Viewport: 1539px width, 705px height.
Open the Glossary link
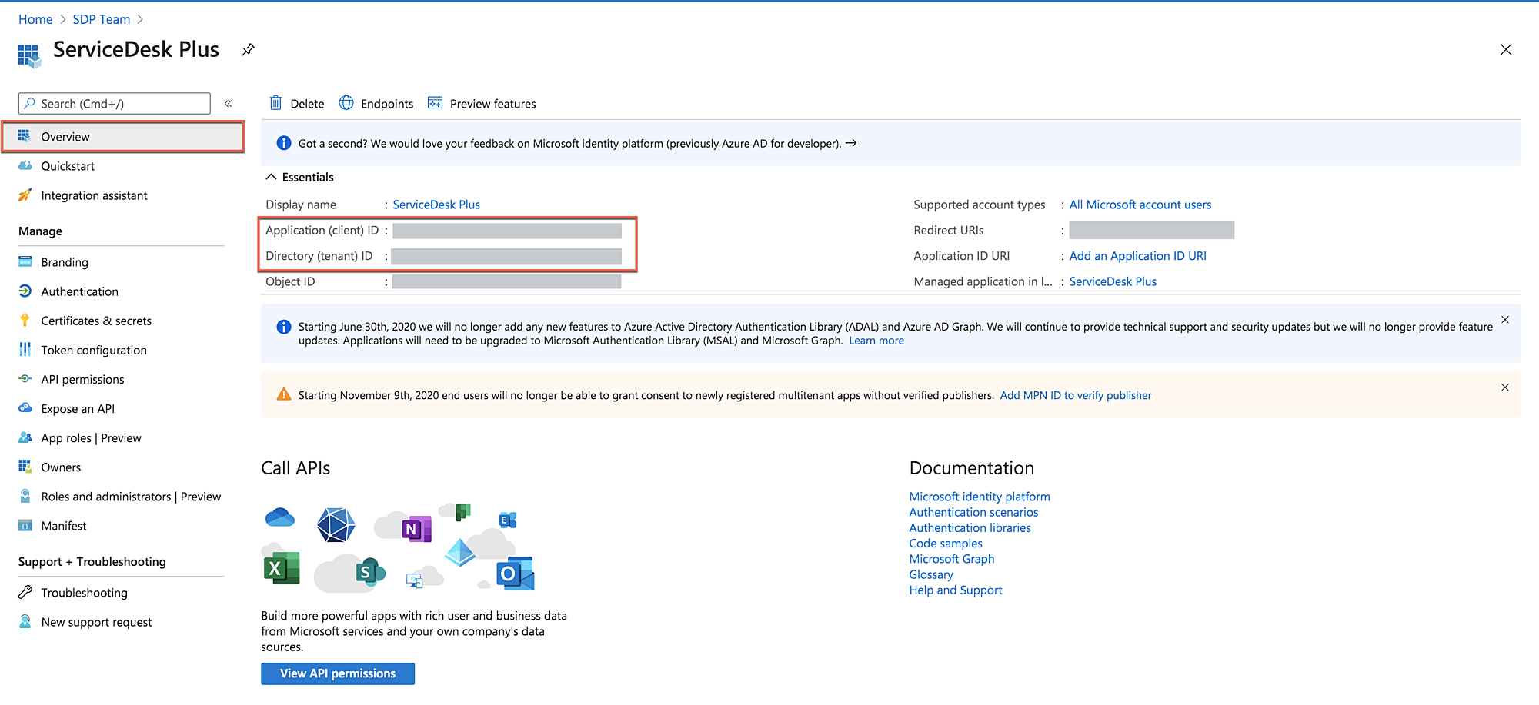click(931, 574)
